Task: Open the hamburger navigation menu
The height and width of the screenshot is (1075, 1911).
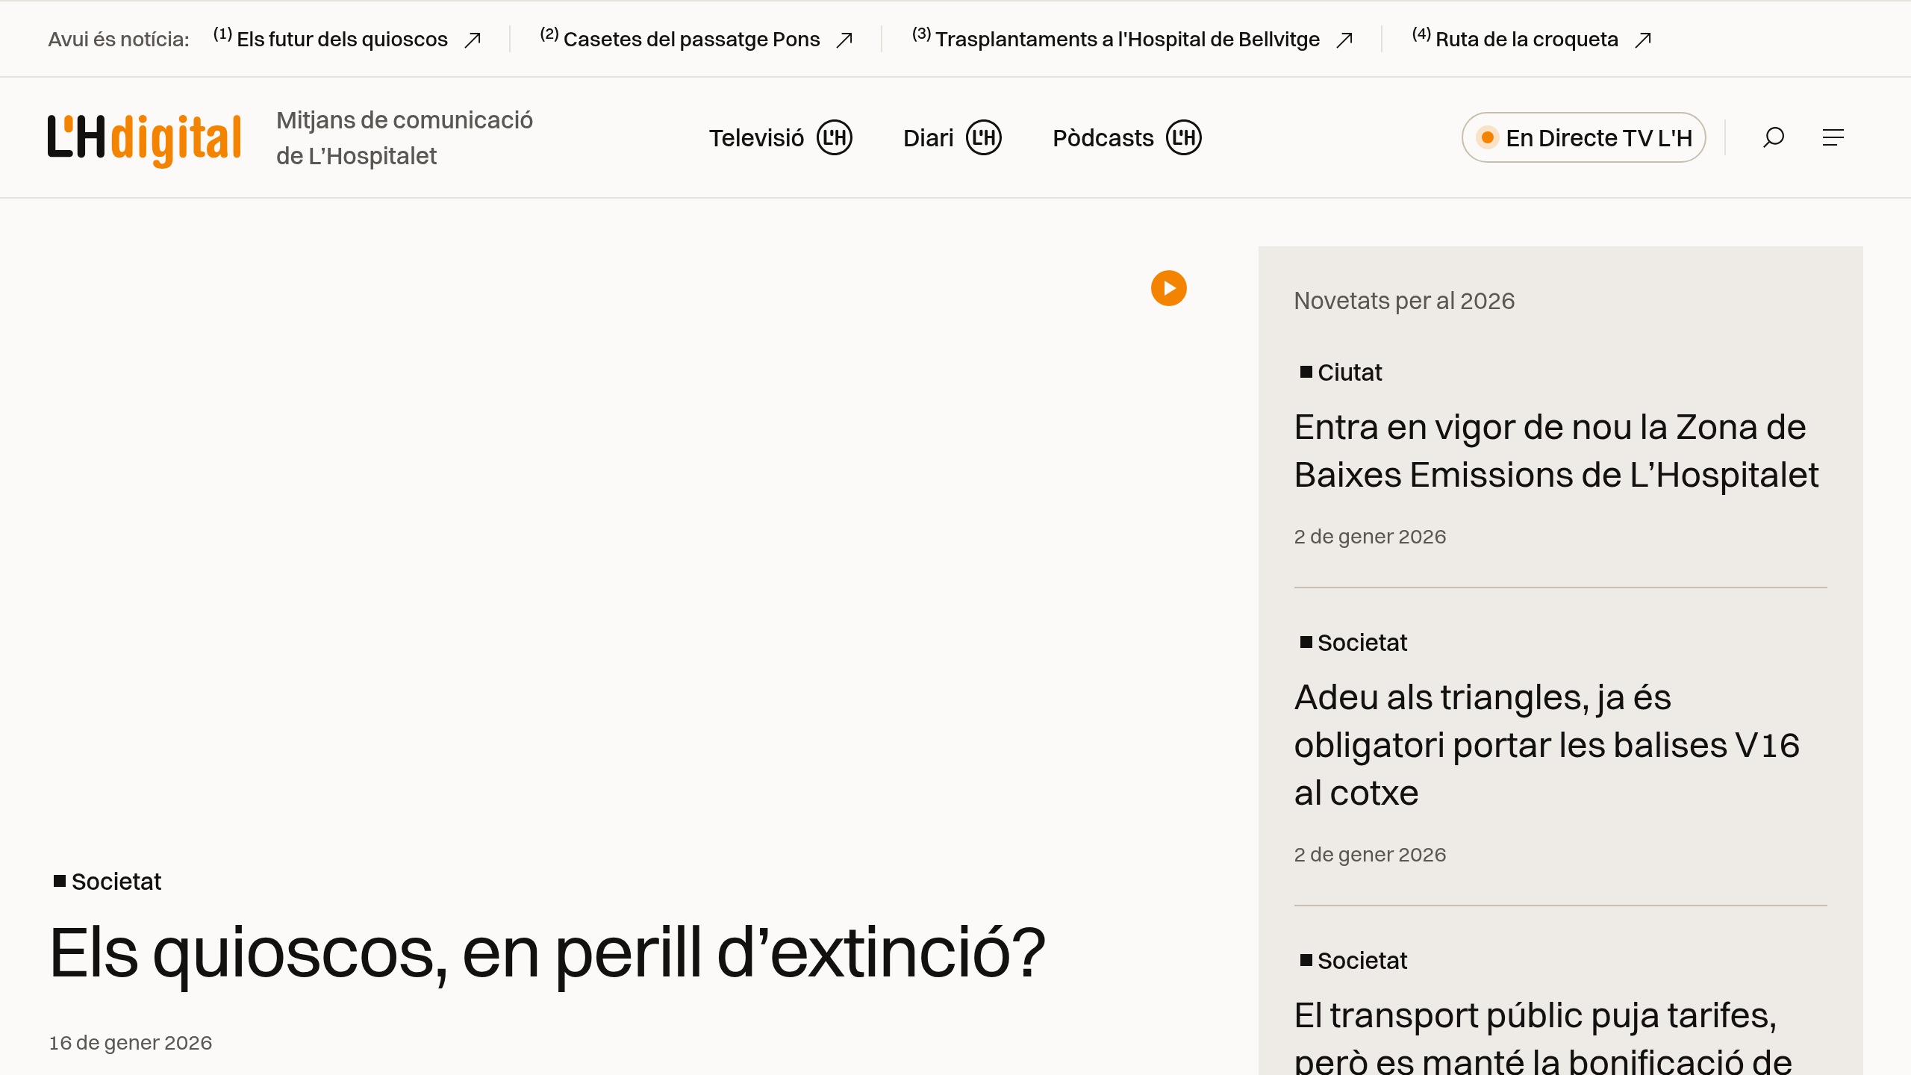Action: 1834,137
